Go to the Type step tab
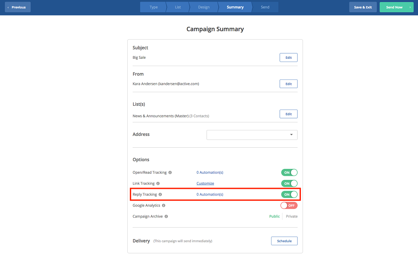418x257 pixels. (153, 7)
